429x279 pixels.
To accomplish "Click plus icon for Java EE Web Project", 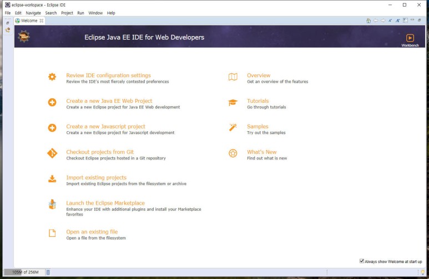I will coord(52,102).
